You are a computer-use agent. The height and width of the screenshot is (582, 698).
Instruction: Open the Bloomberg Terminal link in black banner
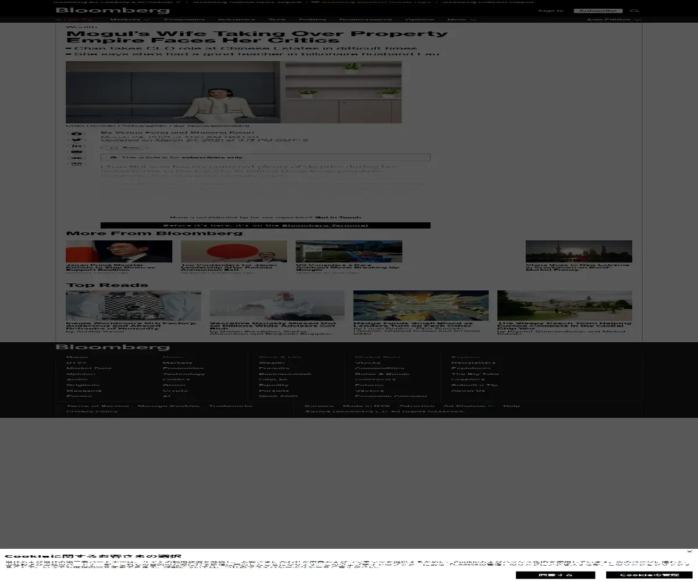pos(325,225)
